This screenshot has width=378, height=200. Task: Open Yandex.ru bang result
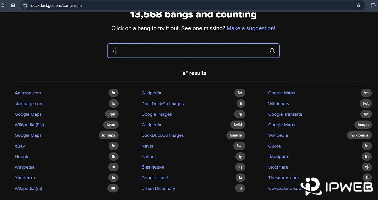click(x=25, y=178)
